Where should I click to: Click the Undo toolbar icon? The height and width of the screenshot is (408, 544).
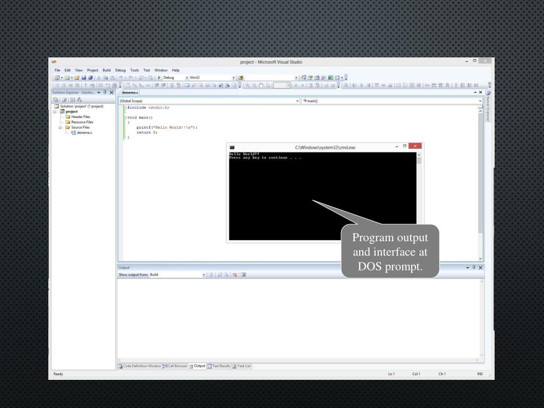pos(121,78)
